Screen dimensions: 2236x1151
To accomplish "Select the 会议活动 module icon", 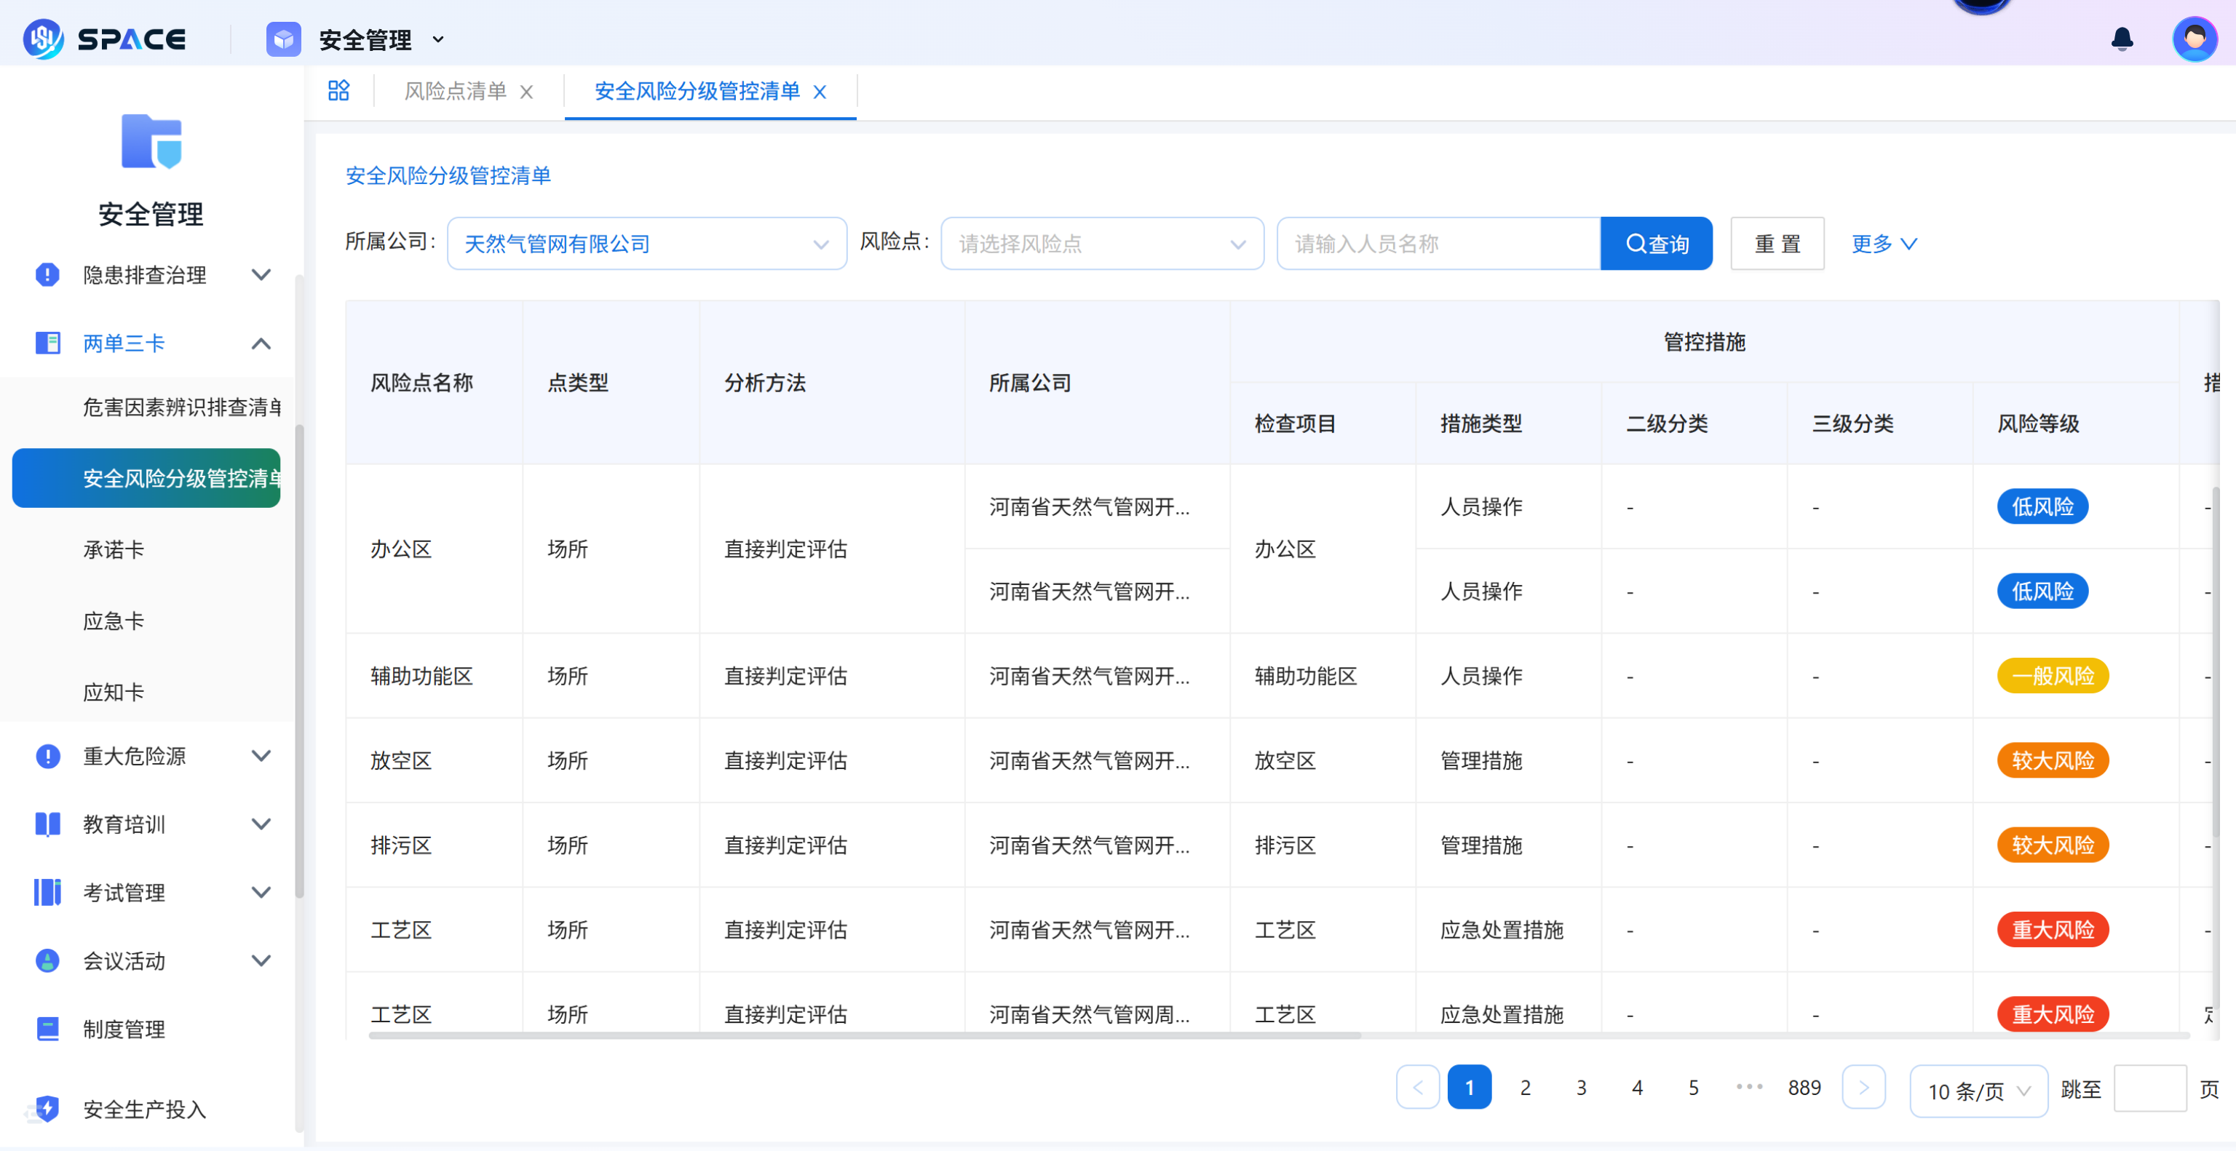I will [47, 960].
